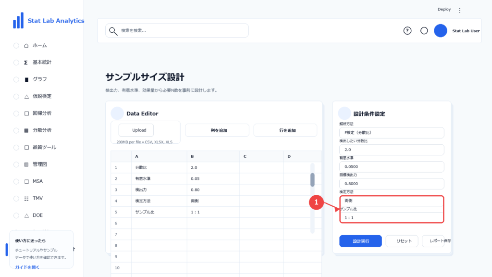Screen dimensions: 492x277
Task: Click the columns icon beside 管理図
Action: (26, 164)
